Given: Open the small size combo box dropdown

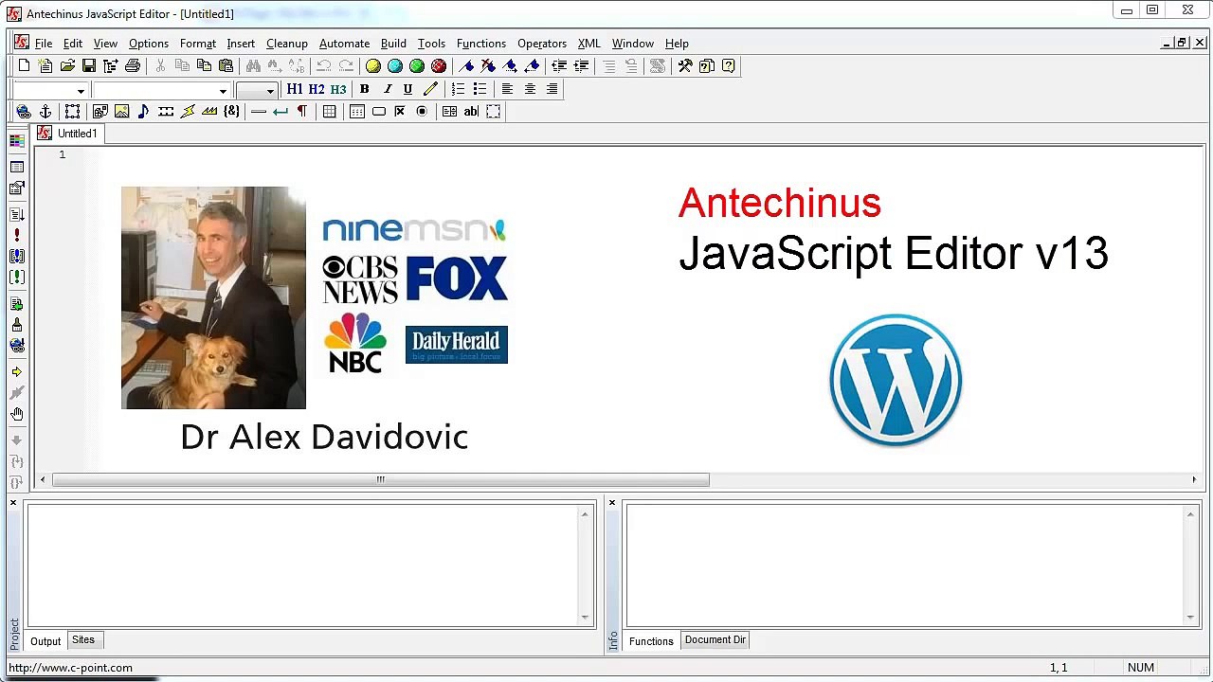Looking at the screenshot, I should tap(270, 91).
